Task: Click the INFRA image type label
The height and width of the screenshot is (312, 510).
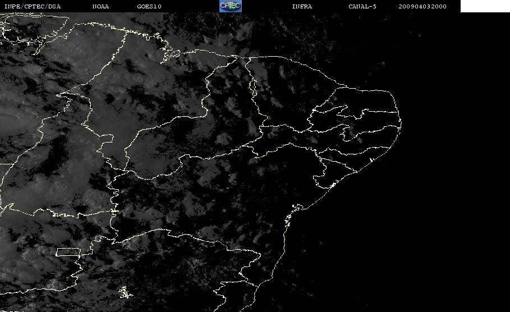Action: tap(302, 6)
